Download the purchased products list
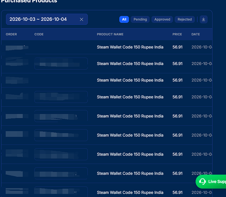 [204, 19]
